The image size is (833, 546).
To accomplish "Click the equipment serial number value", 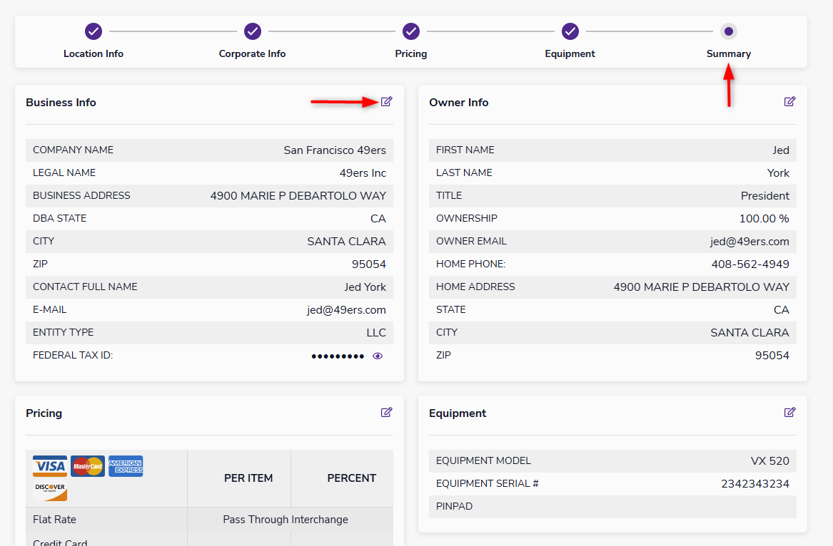I will coord(754,484).
